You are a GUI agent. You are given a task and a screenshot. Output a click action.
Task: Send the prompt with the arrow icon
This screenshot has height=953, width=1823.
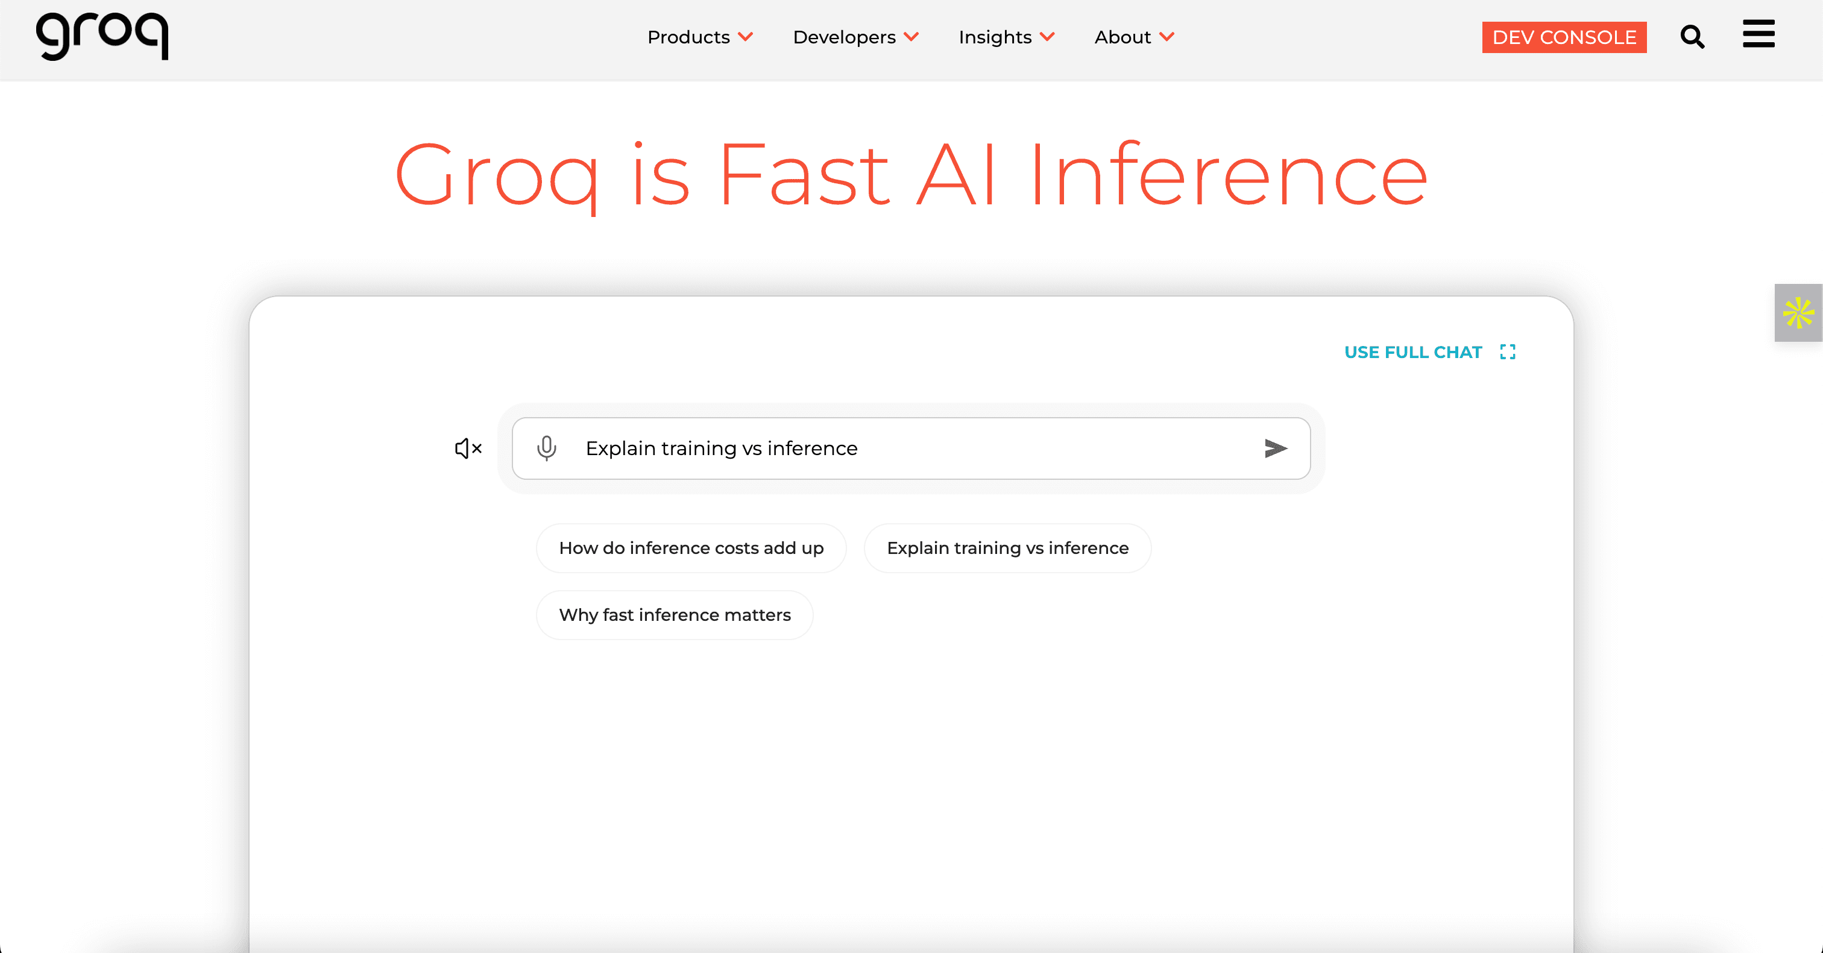pos(1275,448)
